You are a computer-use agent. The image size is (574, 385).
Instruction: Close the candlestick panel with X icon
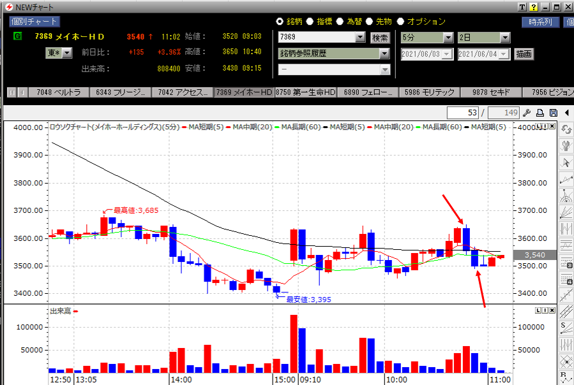pos(552,126)
